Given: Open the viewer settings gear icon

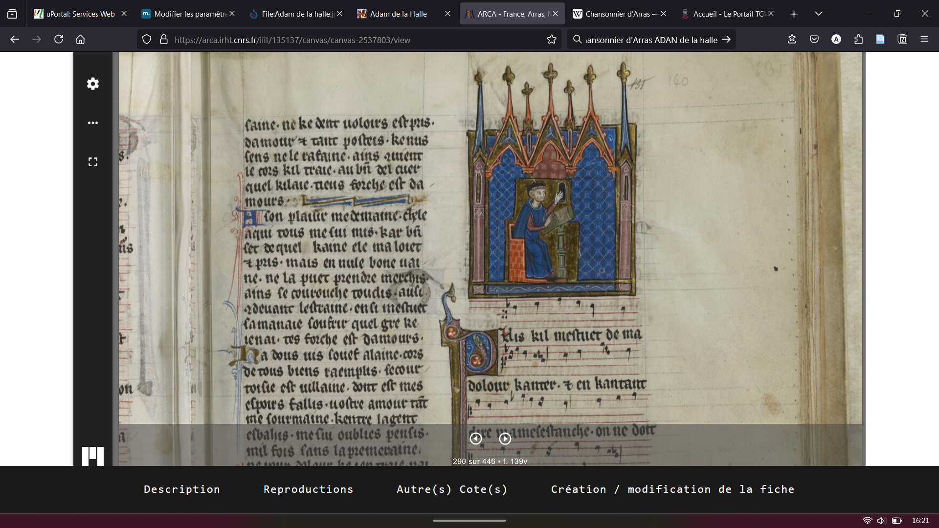Looking at the screenshot, I should point(93,84).
